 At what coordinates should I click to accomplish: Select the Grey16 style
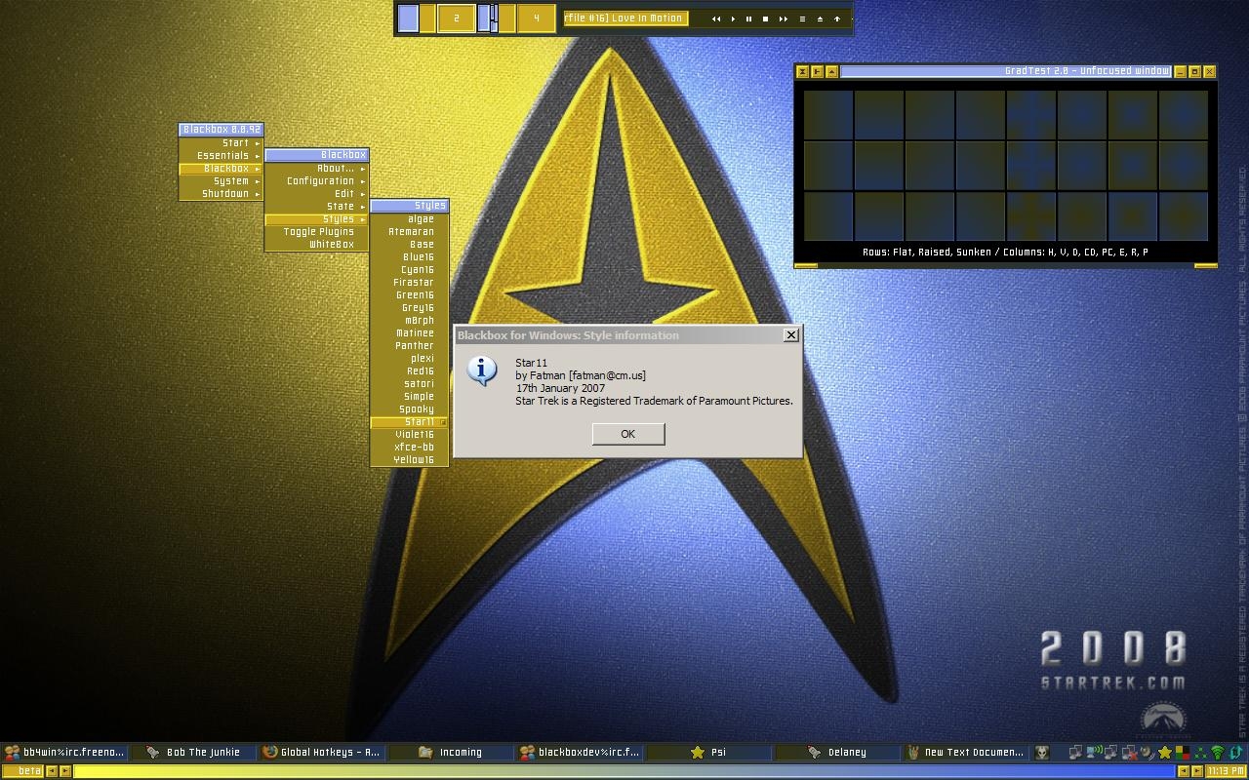click(x=409, y=308)
